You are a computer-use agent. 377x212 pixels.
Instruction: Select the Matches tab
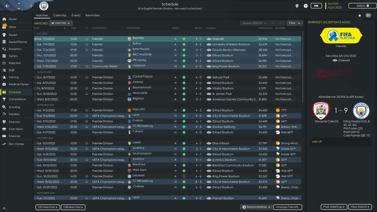click(42, 15)
